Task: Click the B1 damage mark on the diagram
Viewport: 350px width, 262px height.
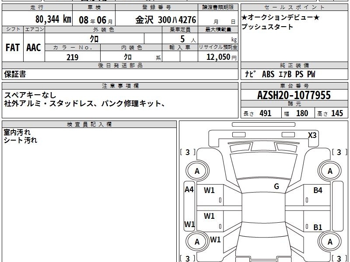Action: tap(318, 227)
